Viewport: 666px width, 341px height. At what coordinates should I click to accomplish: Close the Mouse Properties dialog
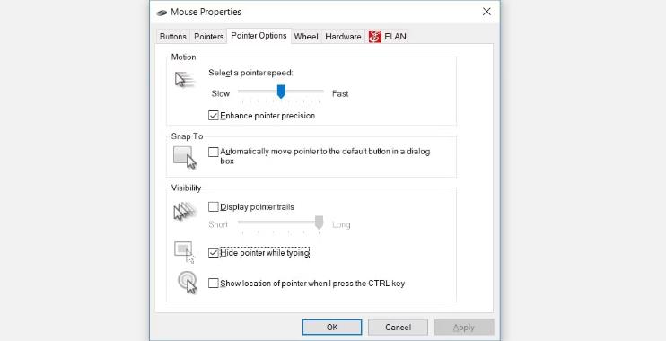(x=486, y=12)
